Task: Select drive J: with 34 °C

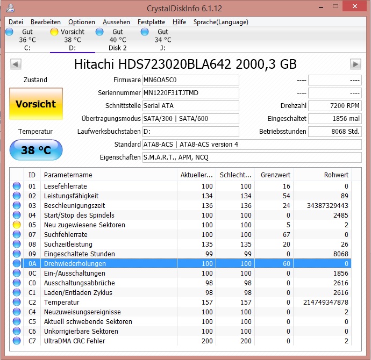Action: 163,40
